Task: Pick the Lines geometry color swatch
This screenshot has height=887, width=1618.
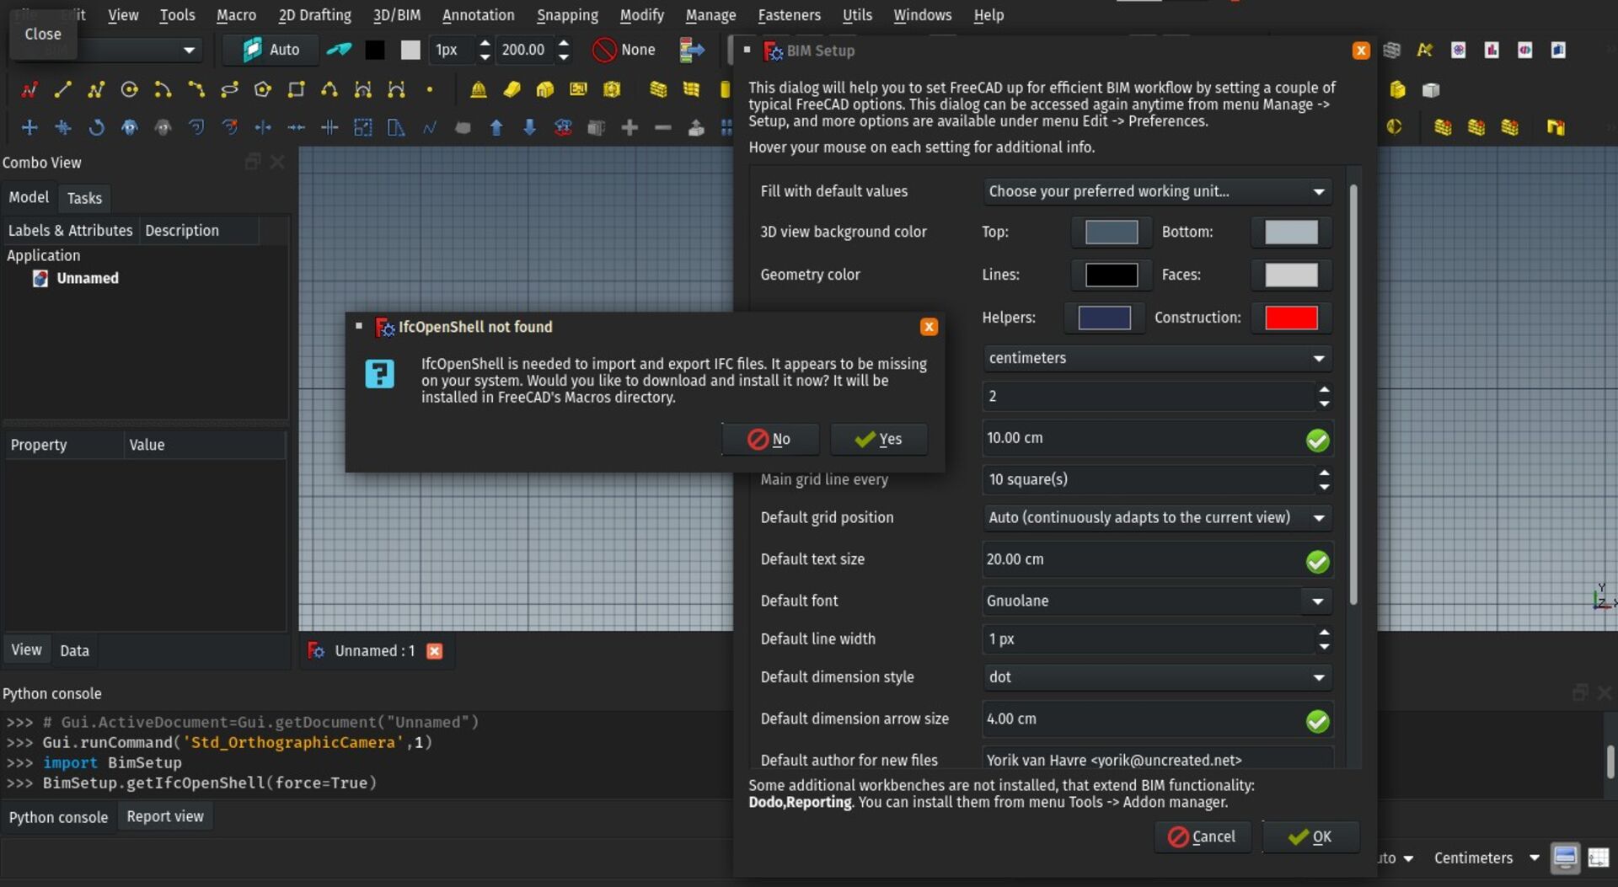Action: click(1111, 275)
